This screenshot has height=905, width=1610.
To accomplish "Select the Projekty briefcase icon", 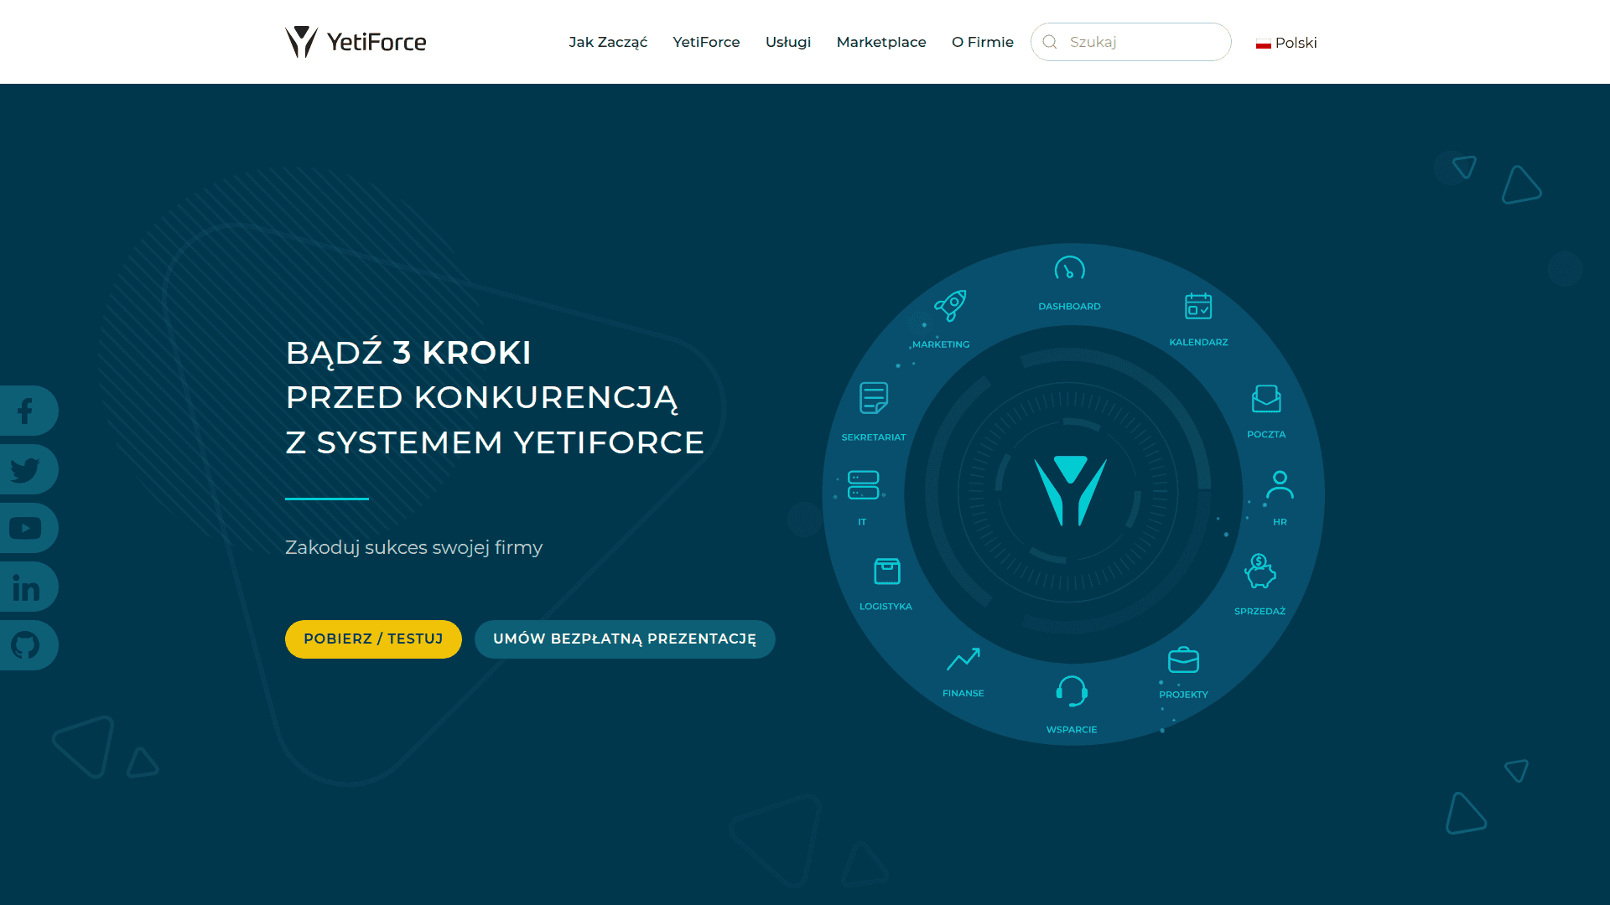I will tap(1183, 660).
